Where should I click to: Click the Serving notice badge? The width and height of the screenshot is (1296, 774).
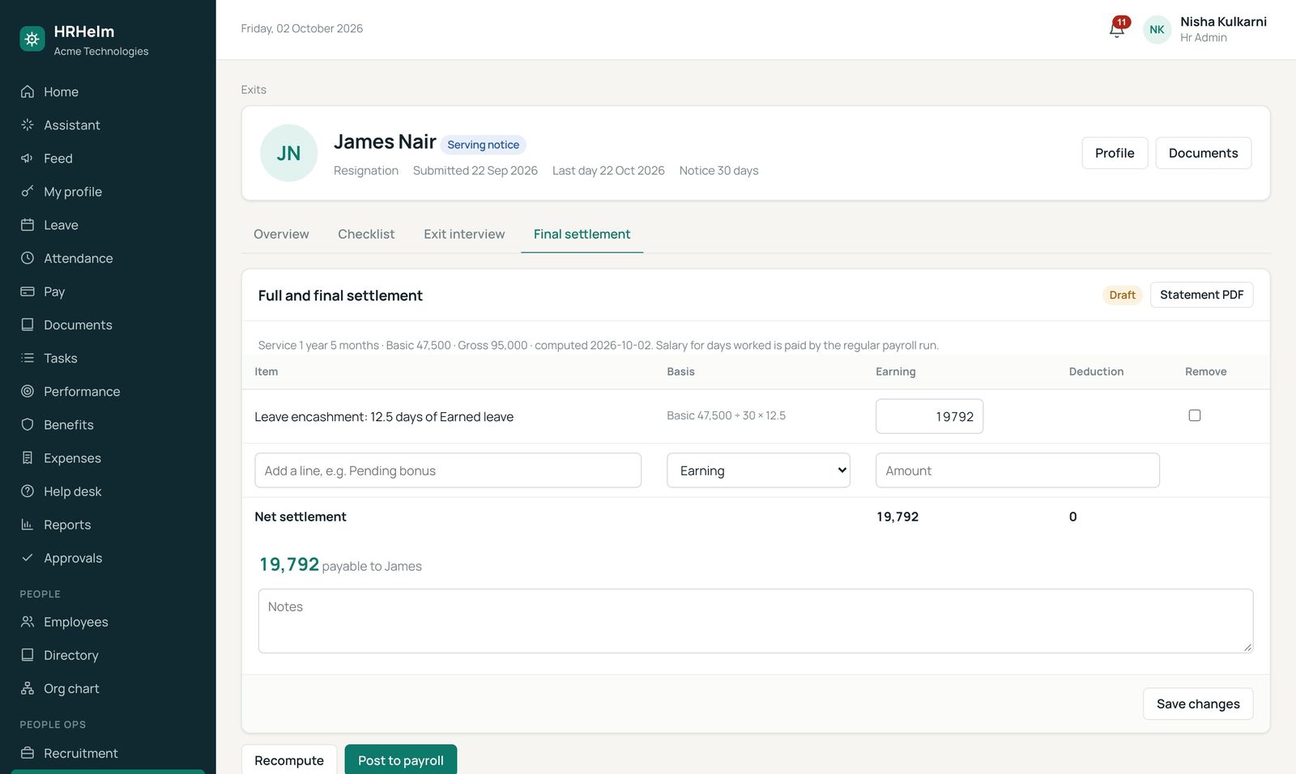483,145
